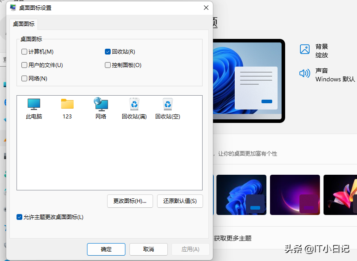The height and width of the screenshot is (261, 357).
Task: Switch to the 桌面图标 tab
Action: pyautogui.click(x=24, y=24)
